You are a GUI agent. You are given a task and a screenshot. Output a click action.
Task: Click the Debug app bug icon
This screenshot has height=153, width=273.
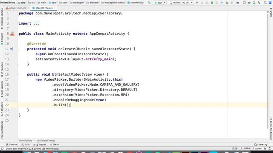tap(212, 3)
